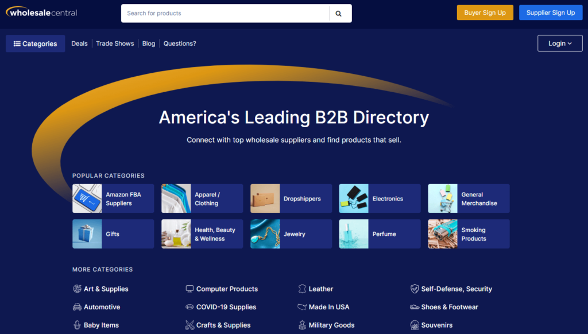
Task: Open the Crafts & Supplies text link
Action: pos(223,325)
